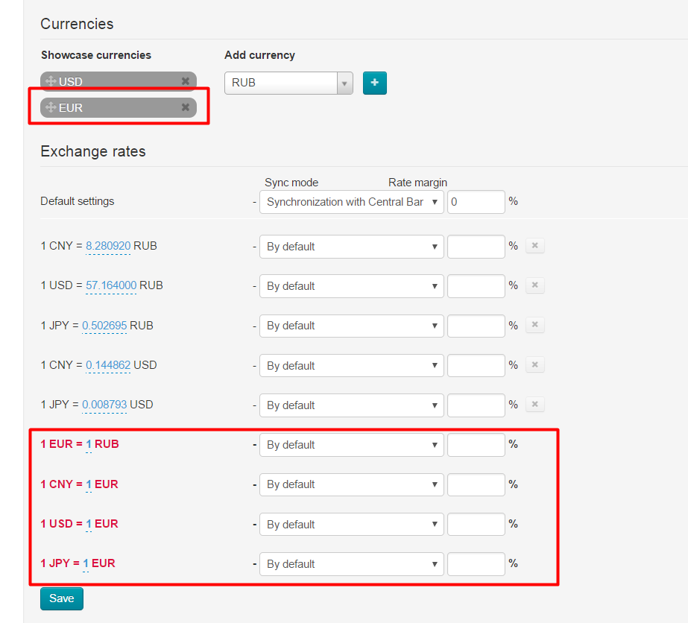The height and width of the screenshot is (623, 688).
Task: Remove EUR from showcase currencies
Action: (x=186, y=107)
